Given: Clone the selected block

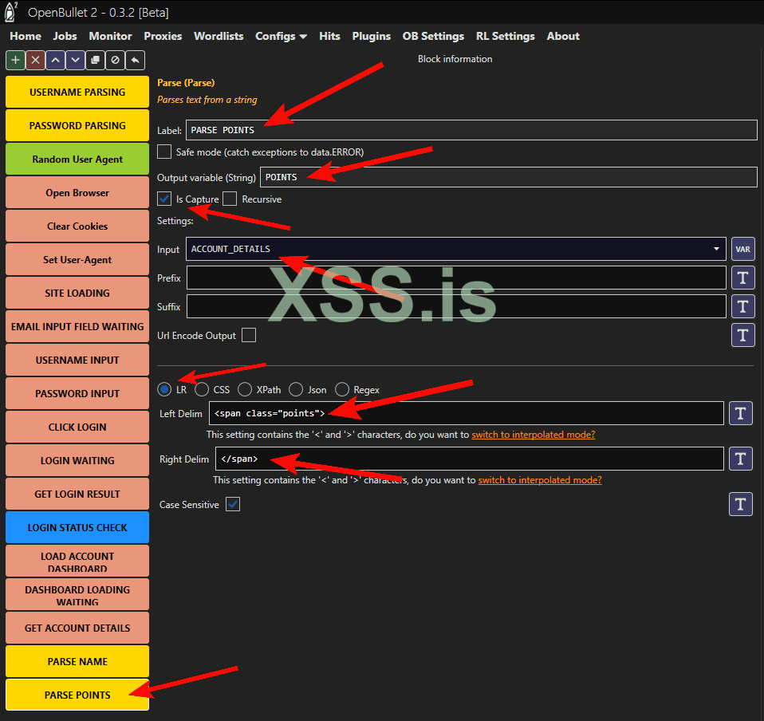Looking at the screenshot, I should [96, 61].
